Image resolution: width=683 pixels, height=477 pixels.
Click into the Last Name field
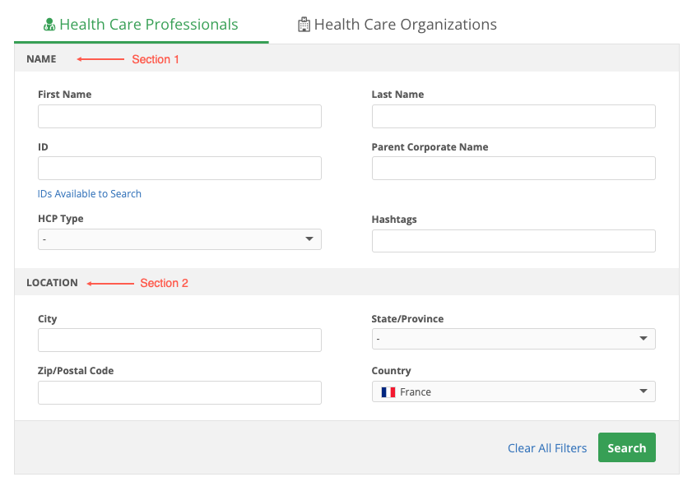513,117
